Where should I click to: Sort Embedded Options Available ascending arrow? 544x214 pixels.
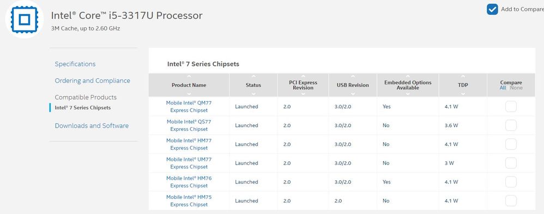[x=408, y=76]
